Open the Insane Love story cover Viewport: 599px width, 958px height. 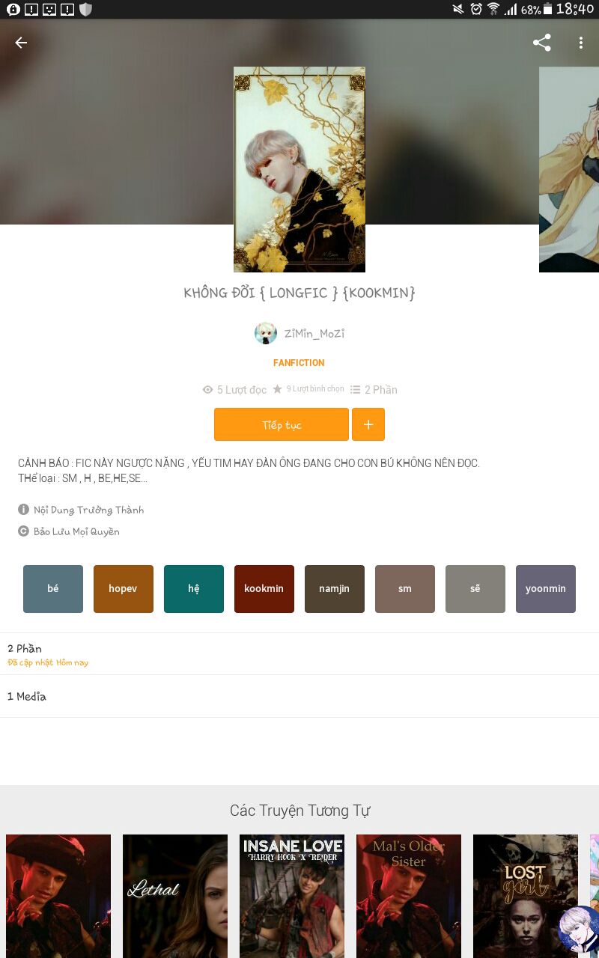point(292,896)
